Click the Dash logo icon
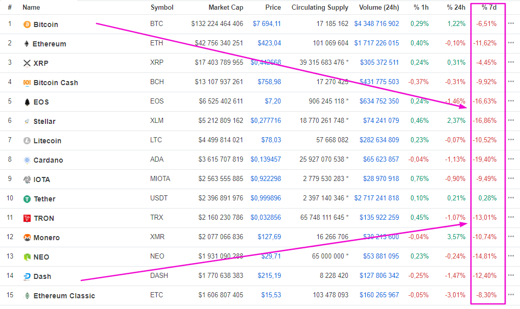This screenshot has width=520, height=309. 27,276
